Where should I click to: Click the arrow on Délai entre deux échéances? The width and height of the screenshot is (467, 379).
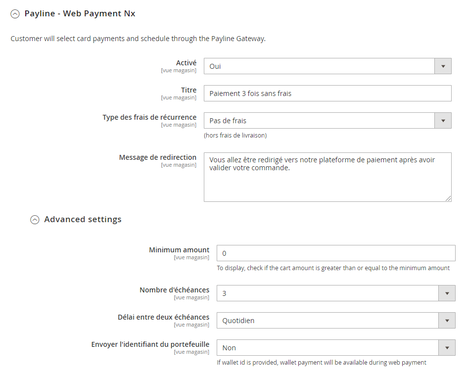point(447,321)
